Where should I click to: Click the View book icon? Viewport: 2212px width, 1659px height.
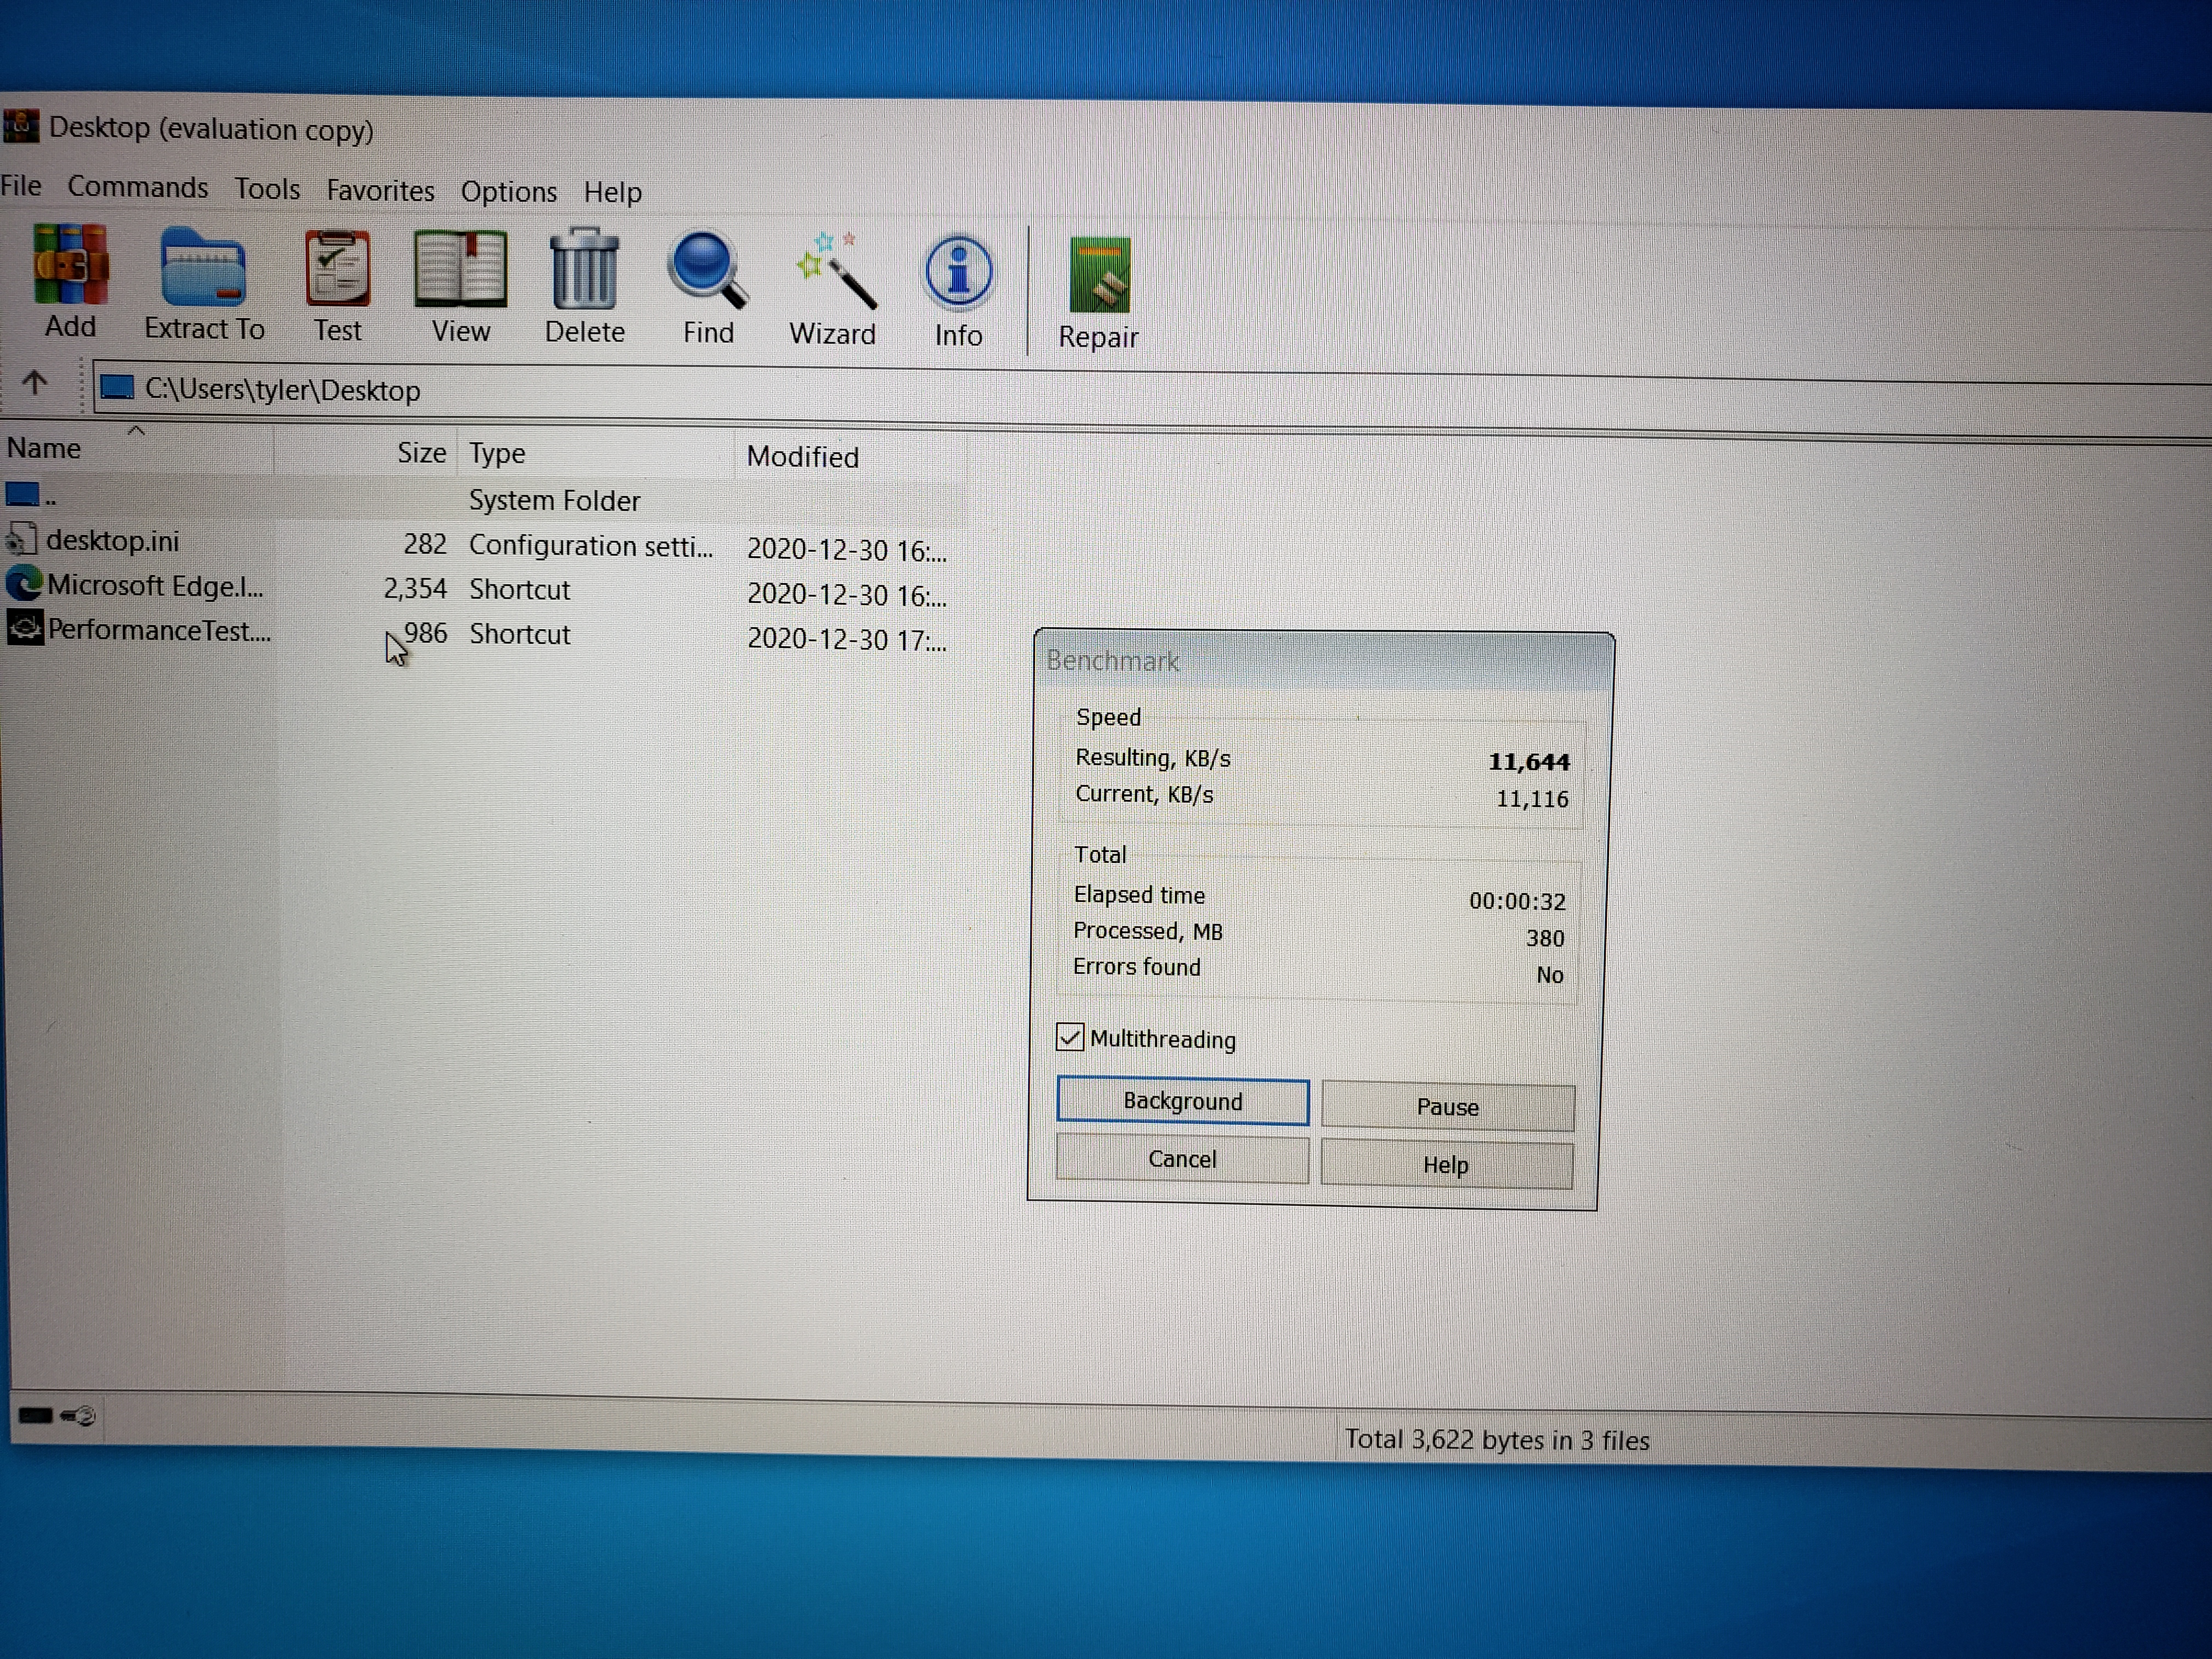tap(460, 270)
